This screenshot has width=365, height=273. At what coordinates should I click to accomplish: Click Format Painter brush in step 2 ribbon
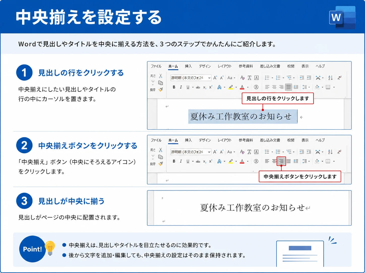coord(161,164)
